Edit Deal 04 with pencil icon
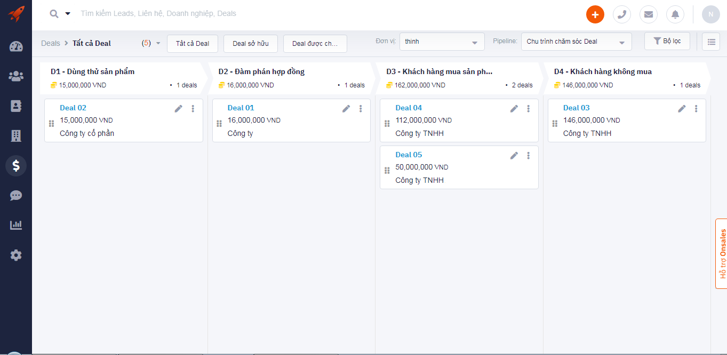 [514, 108]
